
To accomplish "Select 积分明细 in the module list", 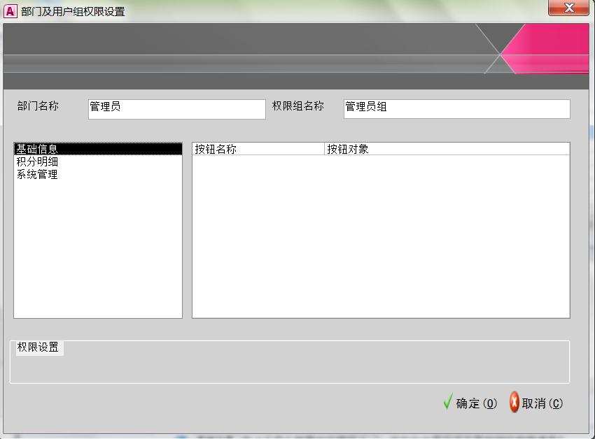I will [x=98, y=162].
